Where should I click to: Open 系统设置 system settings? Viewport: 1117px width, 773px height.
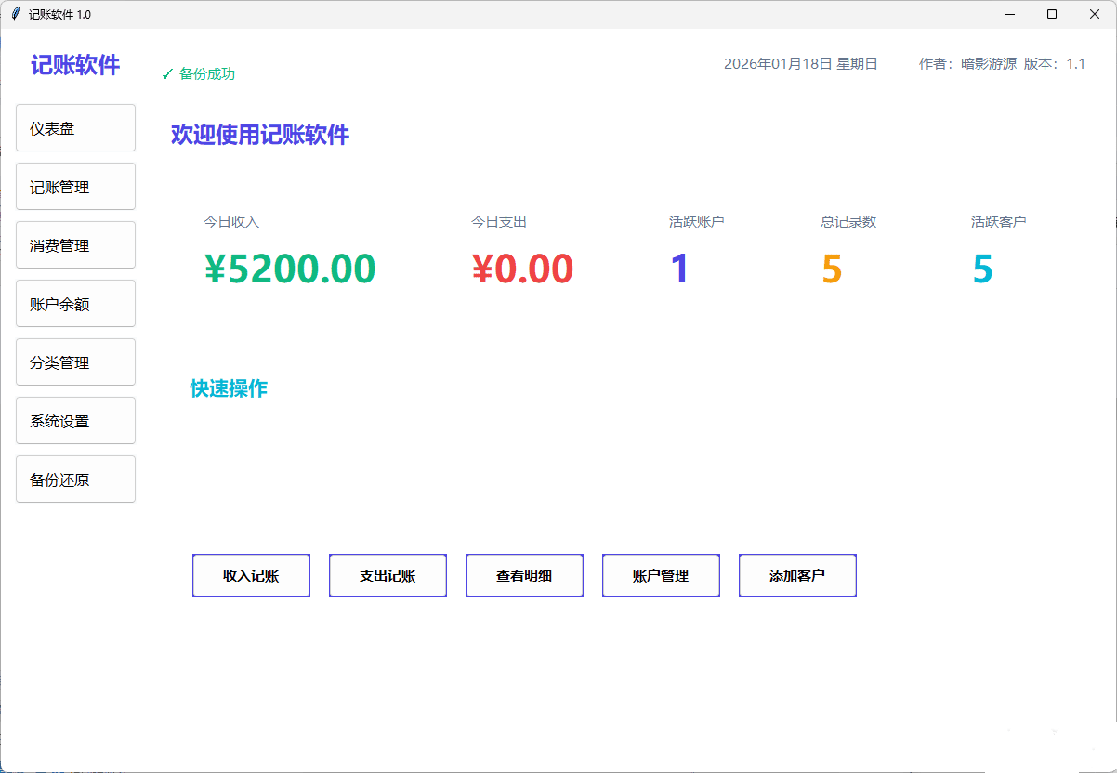[75, 420]
